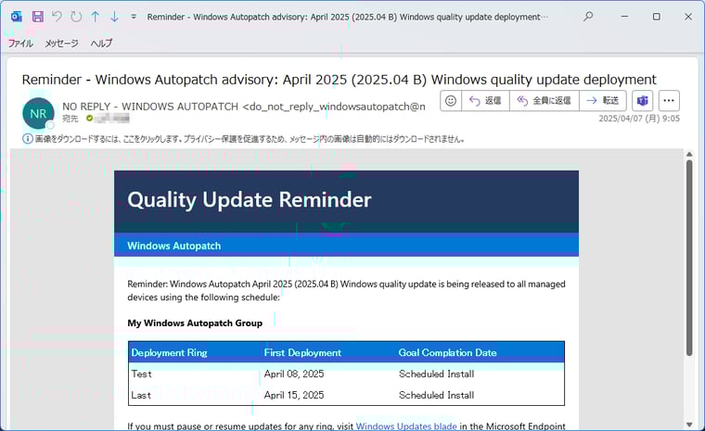
Task: Reply with the 返信 button
Action: click(485, 101)
